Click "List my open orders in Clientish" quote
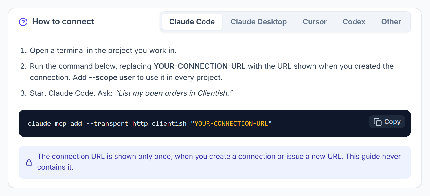The height and width of the screenshot is (196, 430). tap(174, 93)
